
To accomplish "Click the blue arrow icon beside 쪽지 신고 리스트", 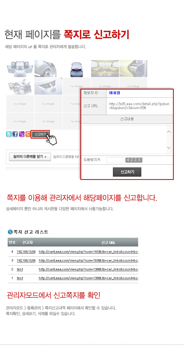I will tap(10, 232).
